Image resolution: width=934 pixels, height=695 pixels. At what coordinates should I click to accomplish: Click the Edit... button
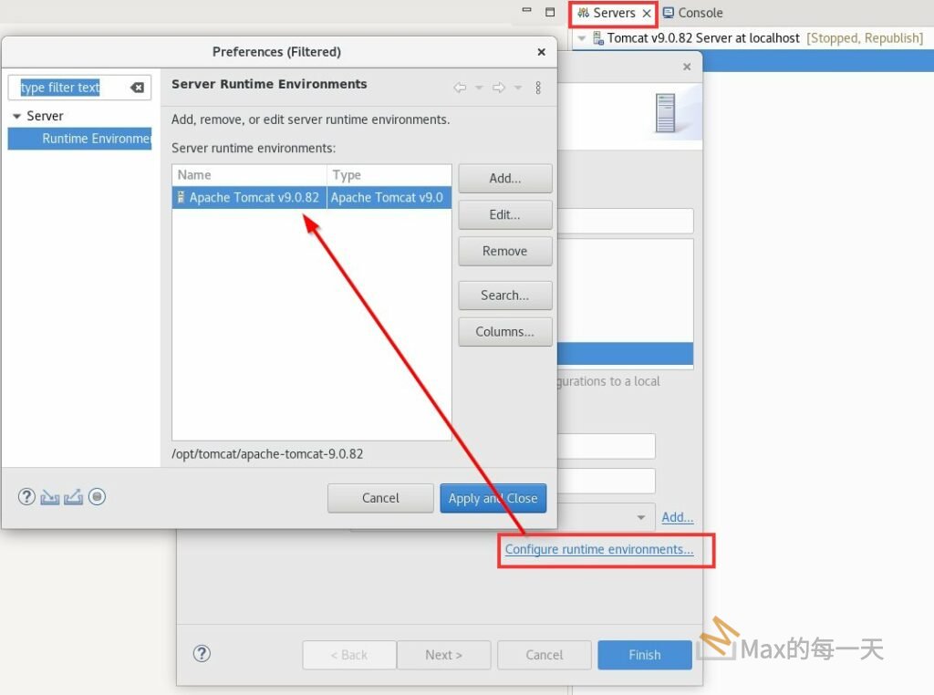point(504,215)
